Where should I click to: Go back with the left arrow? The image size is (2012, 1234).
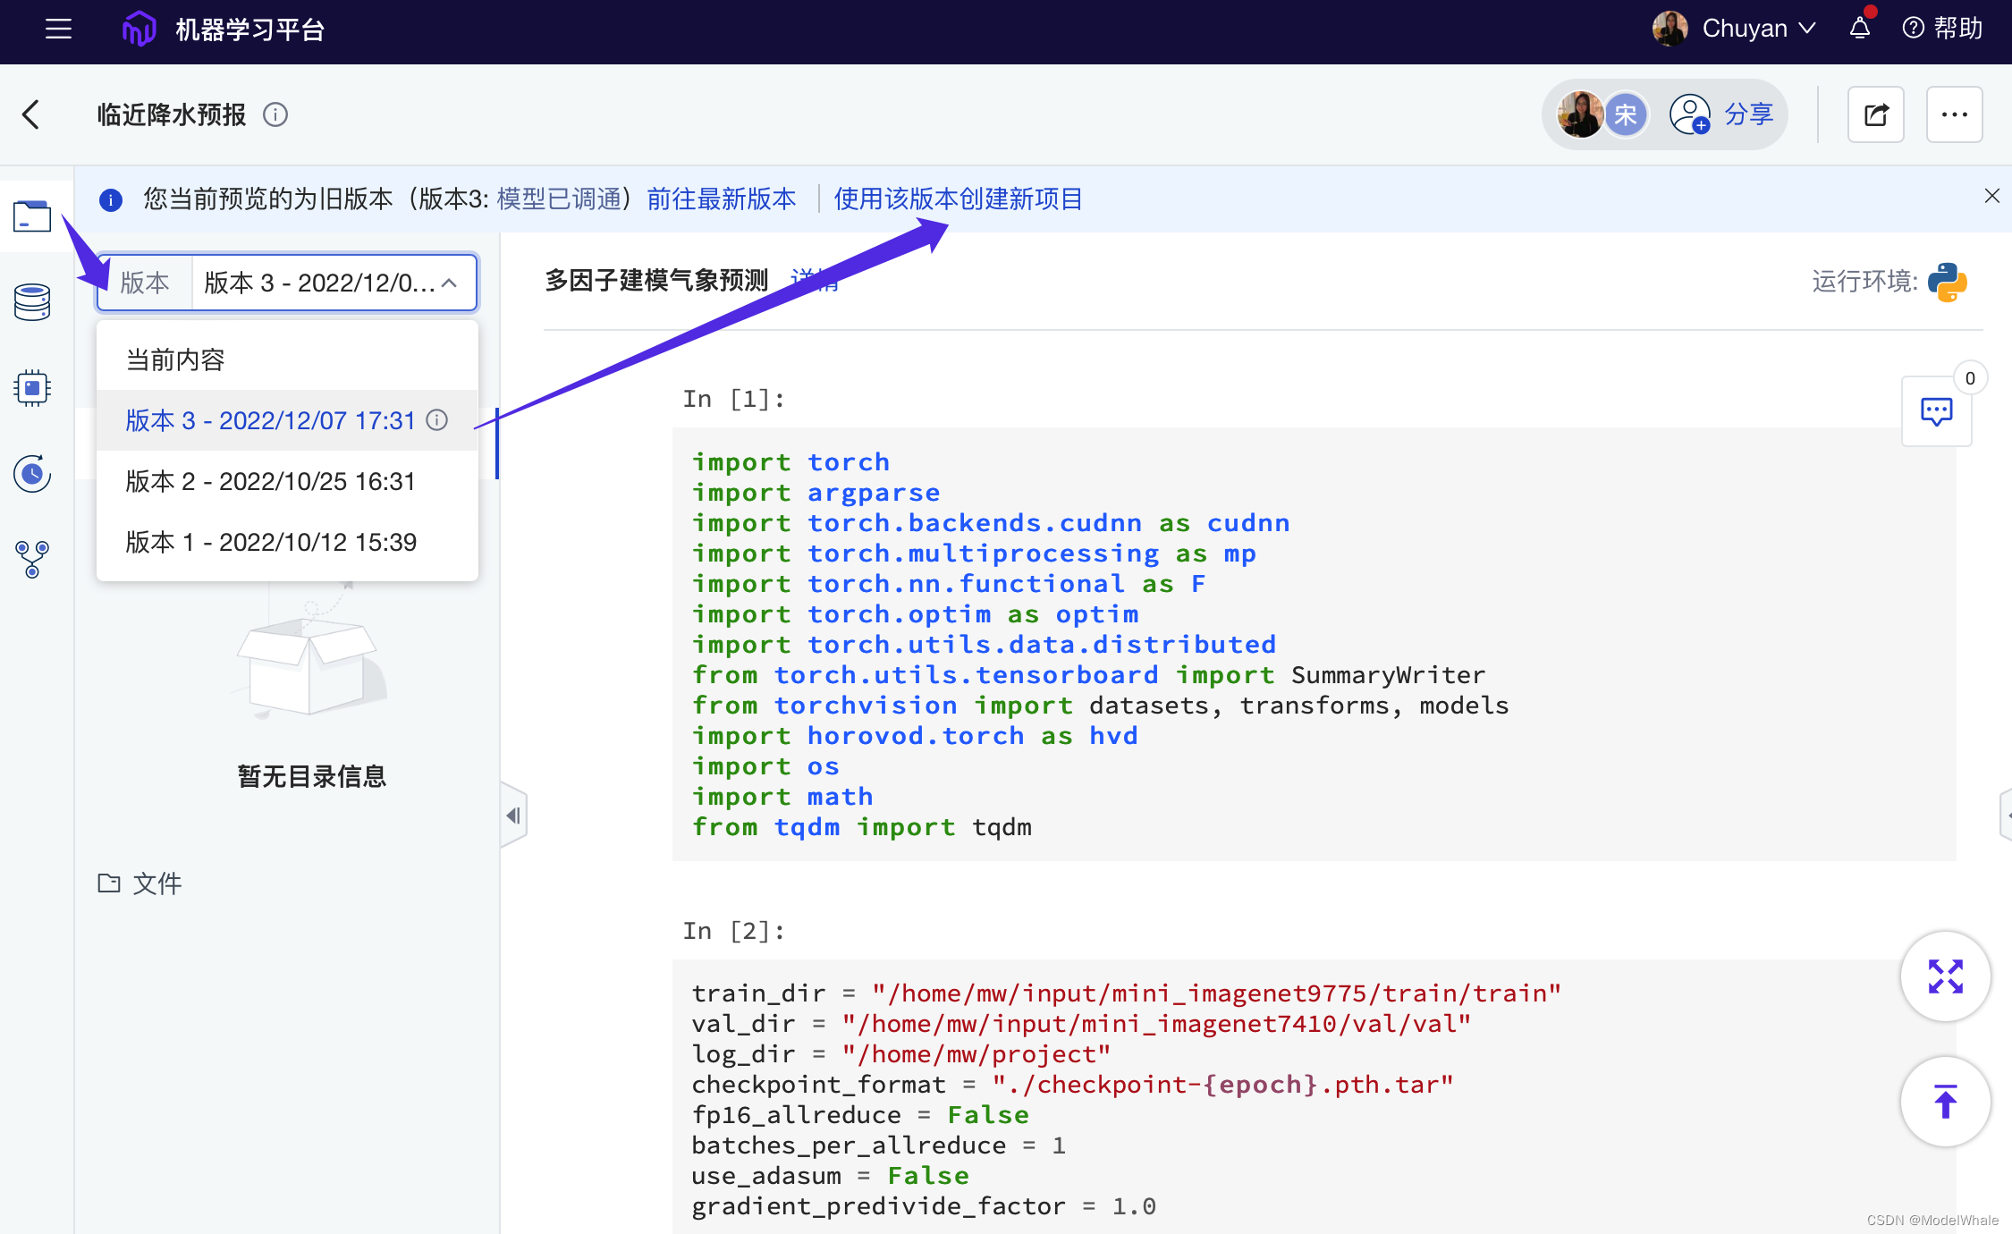(x=32, y=114)
